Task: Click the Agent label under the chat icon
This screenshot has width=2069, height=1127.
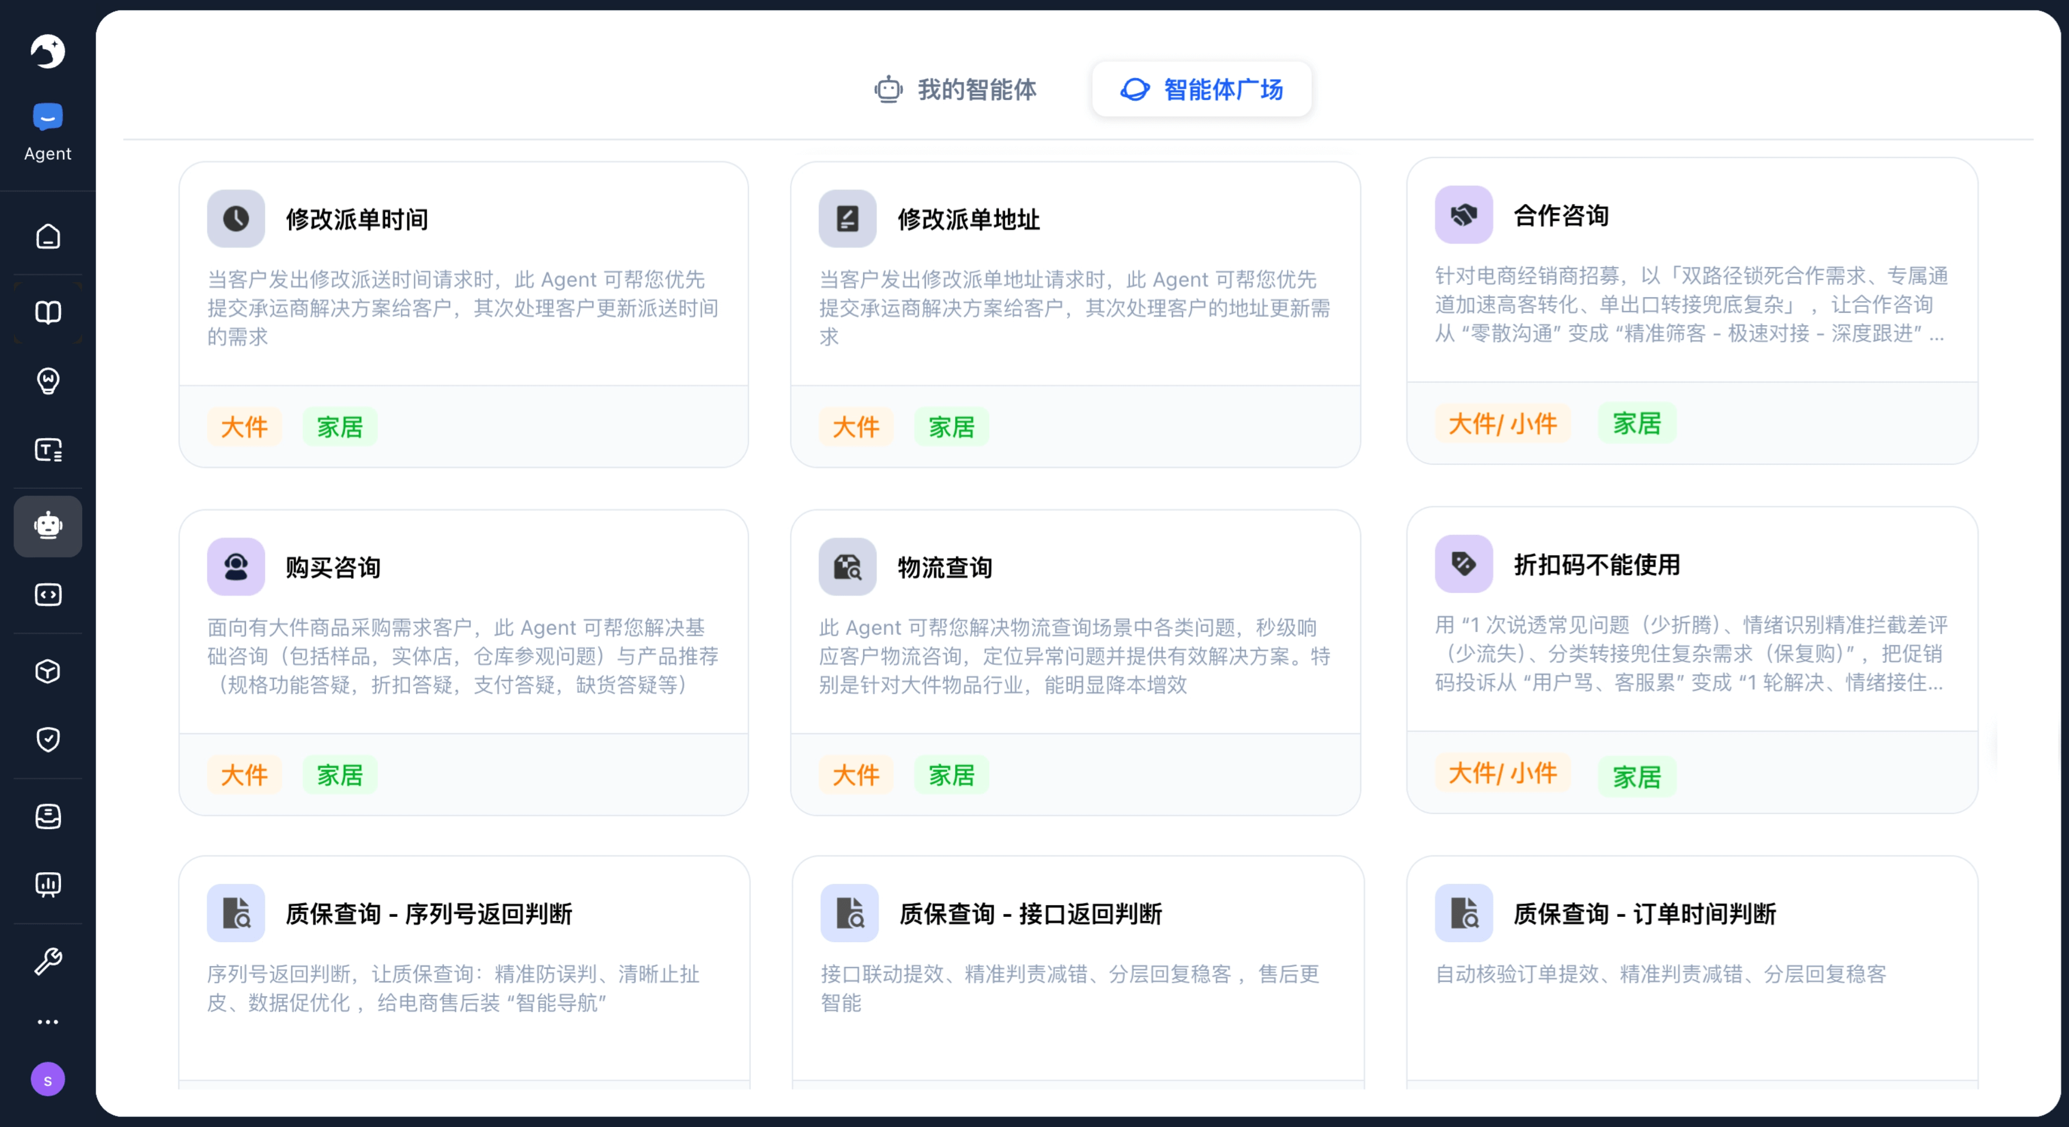Action: point(48,153)
